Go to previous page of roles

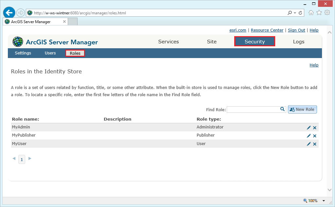[x=14, y=159]
